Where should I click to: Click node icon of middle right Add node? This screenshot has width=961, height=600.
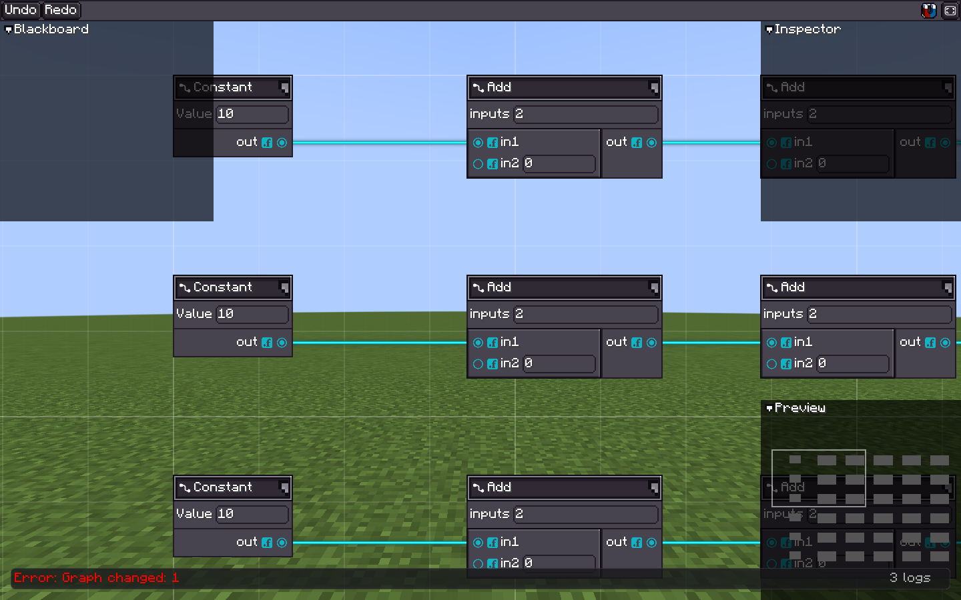click(772, 287)
